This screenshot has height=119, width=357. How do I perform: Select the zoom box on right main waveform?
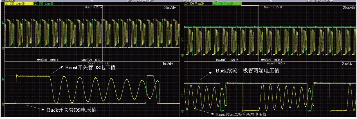click(250, 33)
